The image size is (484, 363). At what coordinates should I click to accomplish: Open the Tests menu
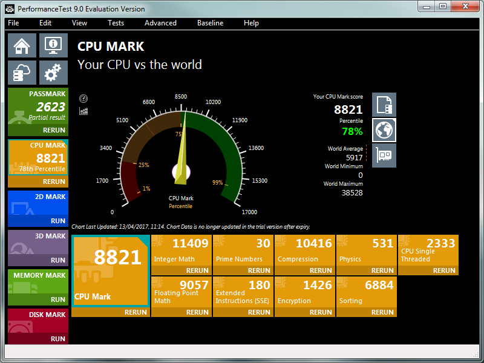pos(116,23)
